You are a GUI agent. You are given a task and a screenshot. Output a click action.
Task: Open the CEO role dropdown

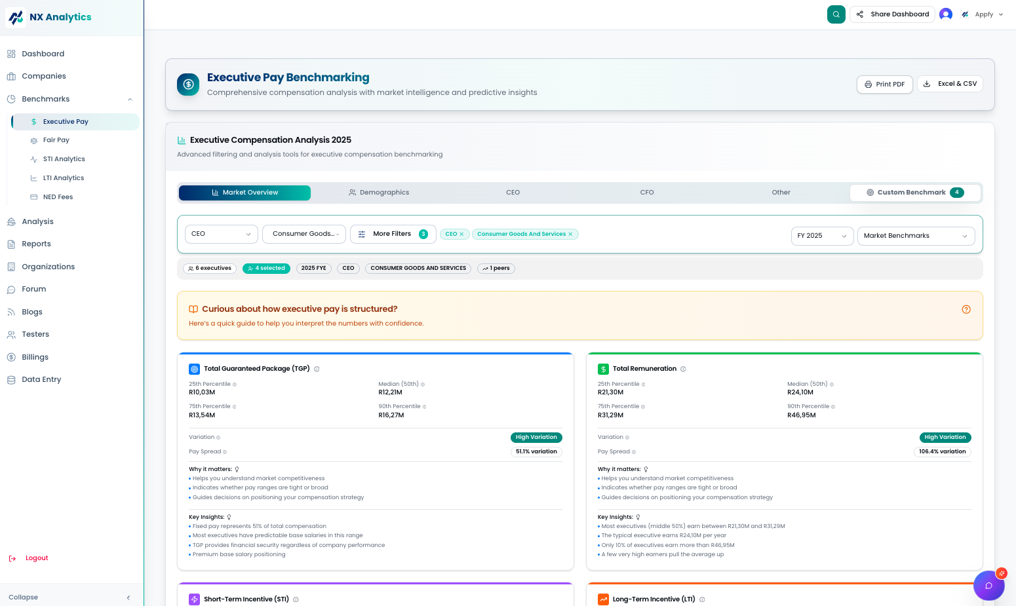coord(221,234)
